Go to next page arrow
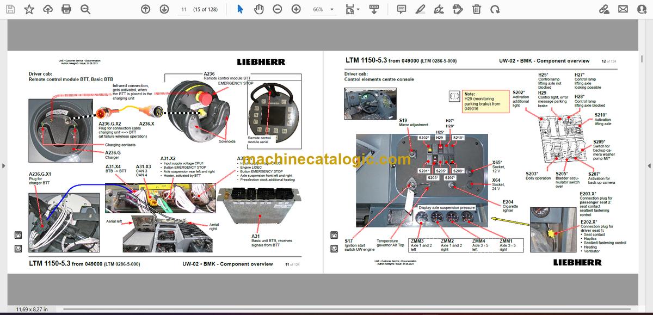 coord(164,9)
